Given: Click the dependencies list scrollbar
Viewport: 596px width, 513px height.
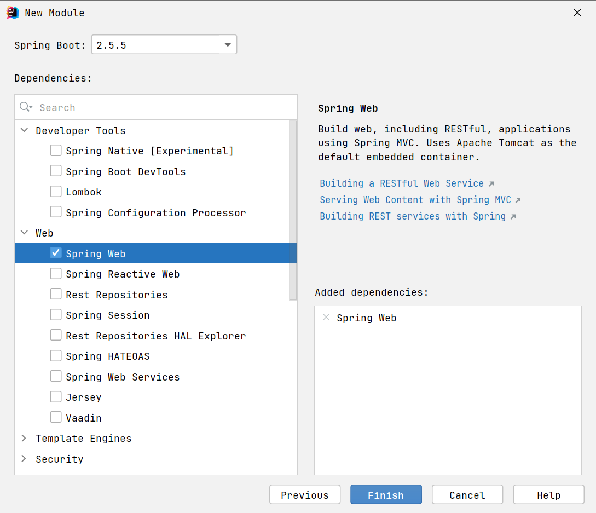Looking at the screenshot, I should click(293, 210).
